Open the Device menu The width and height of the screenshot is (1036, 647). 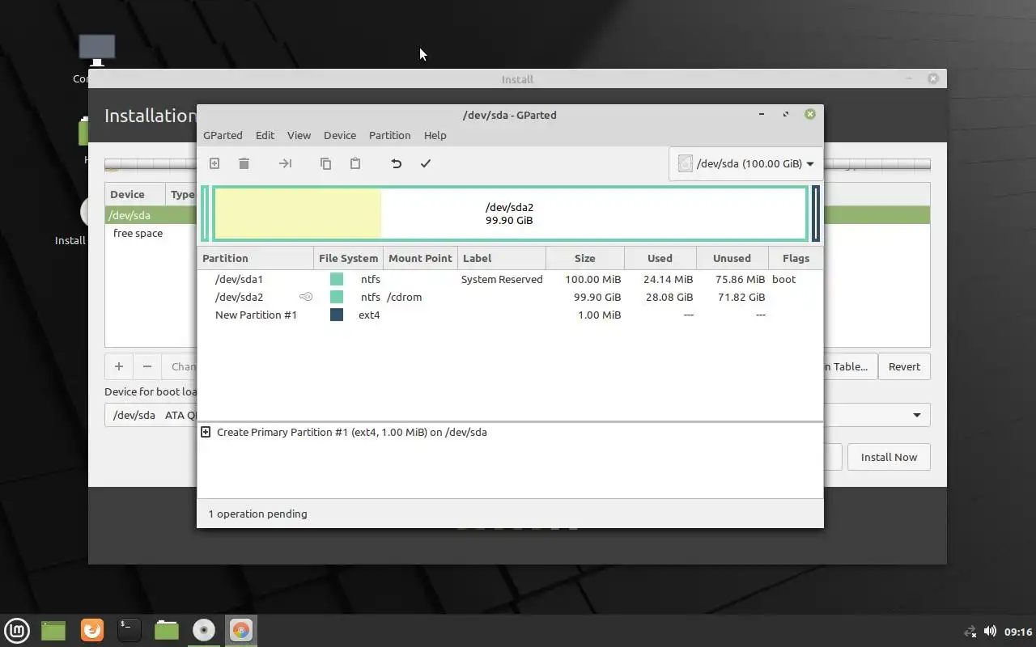coord(340,135)
